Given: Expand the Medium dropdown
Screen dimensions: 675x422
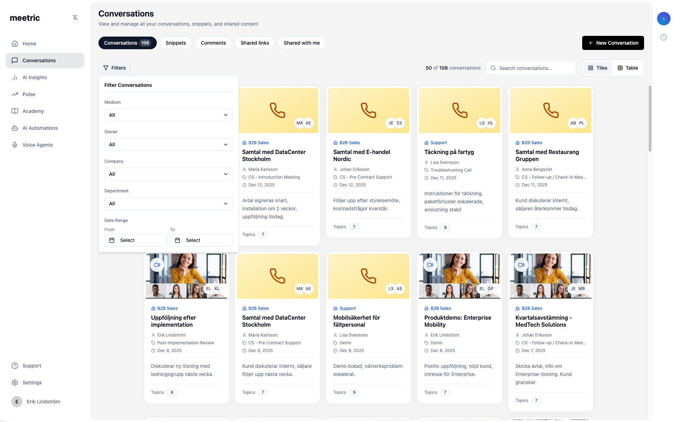Looking at the screenshot, I should point(168,115).
